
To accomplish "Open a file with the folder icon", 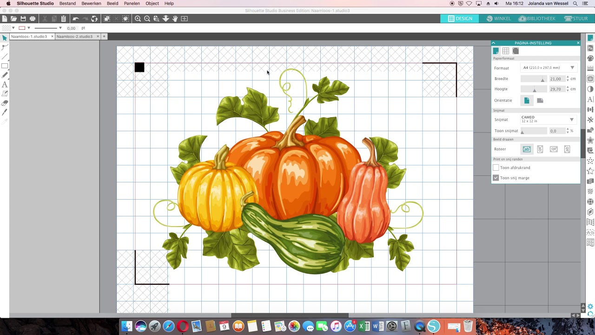I will pos(14,19).
